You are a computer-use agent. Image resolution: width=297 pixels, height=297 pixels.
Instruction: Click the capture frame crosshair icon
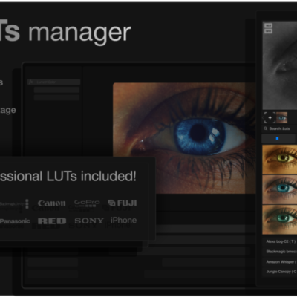(x=270, y=117)
